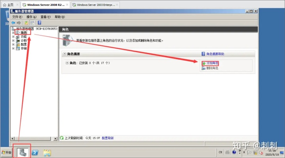Click the green refresh icon in status line

click(62, 138)
